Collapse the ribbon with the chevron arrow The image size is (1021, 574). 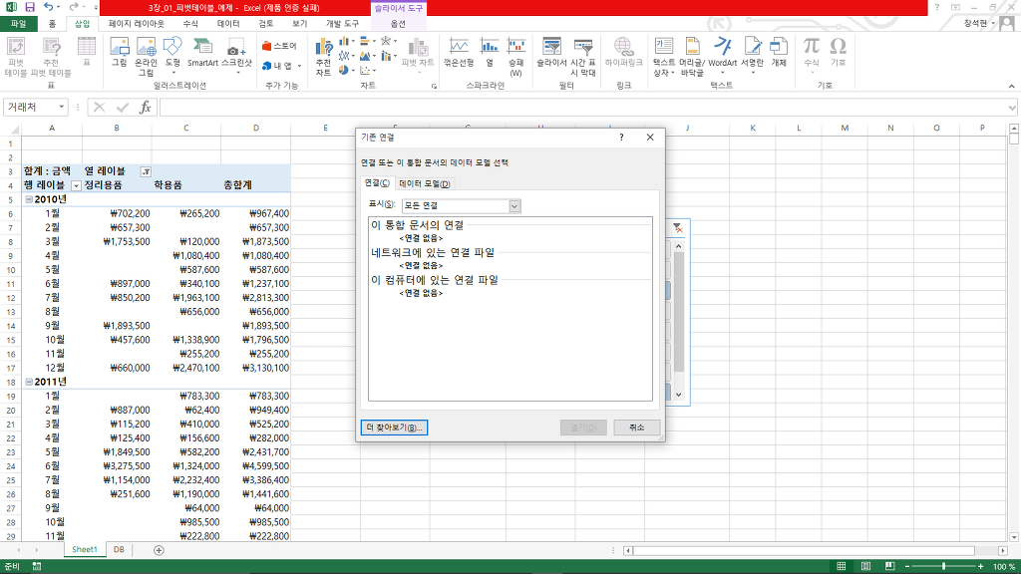tap(1011, 86)
